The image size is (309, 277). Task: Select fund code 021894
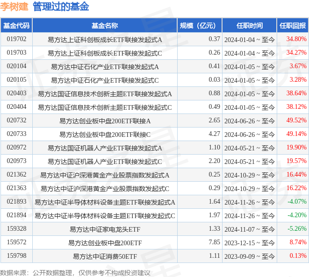click(x=16, y=215)
